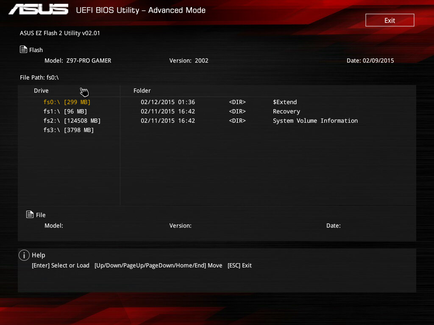Select drive fs0:\ [299 MB]
434x325 pixels.
tap(67, 102)
